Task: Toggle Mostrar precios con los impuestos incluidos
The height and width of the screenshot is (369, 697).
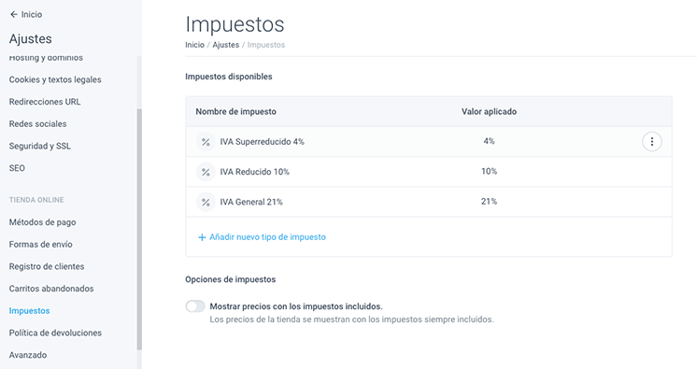Action: pyautogui.click(x=195, y=306)
